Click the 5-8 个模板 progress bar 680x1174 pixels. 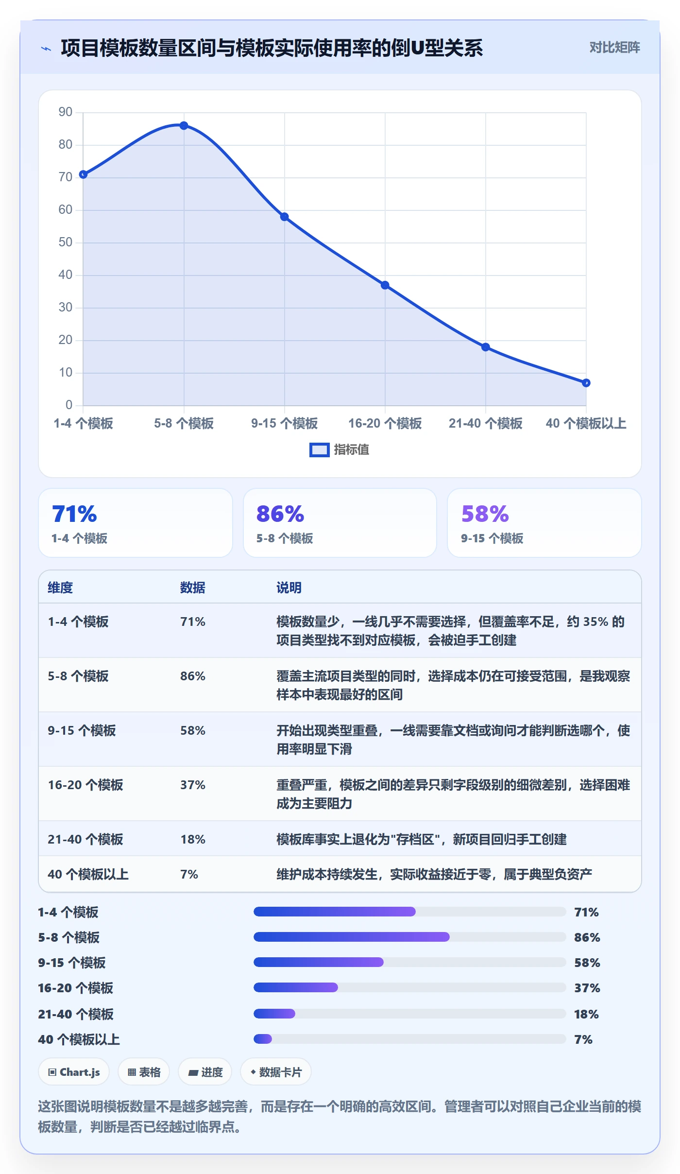click(x=410, y=937)
